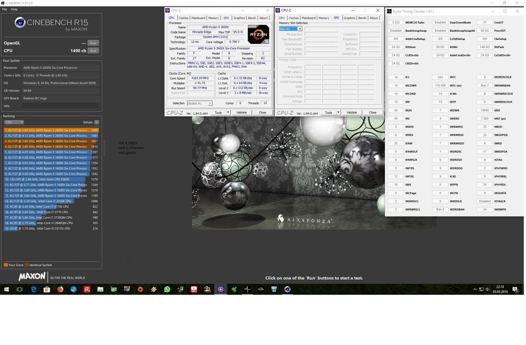Launch Microsoft Edge from the taskbar
This screenshot has height=345, width=526.
click(x=34, y=289)
